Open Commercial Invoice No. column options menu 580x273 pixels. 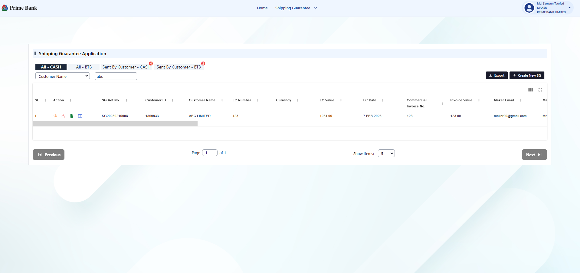coord(443,103)
